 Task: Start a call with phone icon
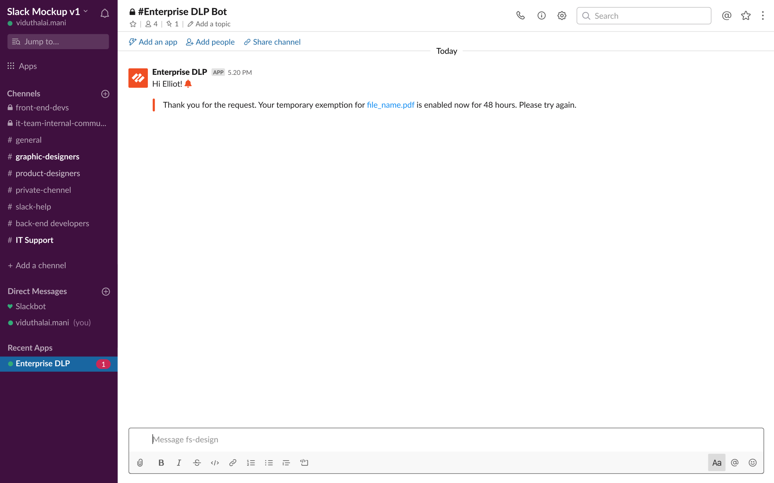point(520,16)
